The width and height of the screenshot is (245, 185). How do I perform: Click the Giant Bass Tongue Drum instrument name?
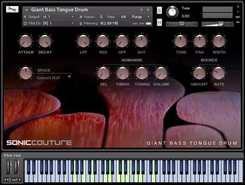coord(60,10)
